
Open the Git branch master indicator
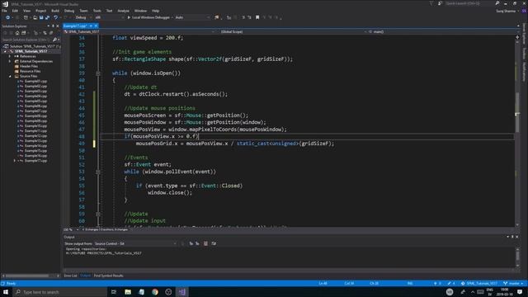tap(513, 284)
